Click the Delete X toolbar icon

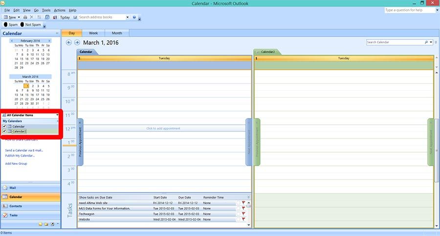pos(31,18)
